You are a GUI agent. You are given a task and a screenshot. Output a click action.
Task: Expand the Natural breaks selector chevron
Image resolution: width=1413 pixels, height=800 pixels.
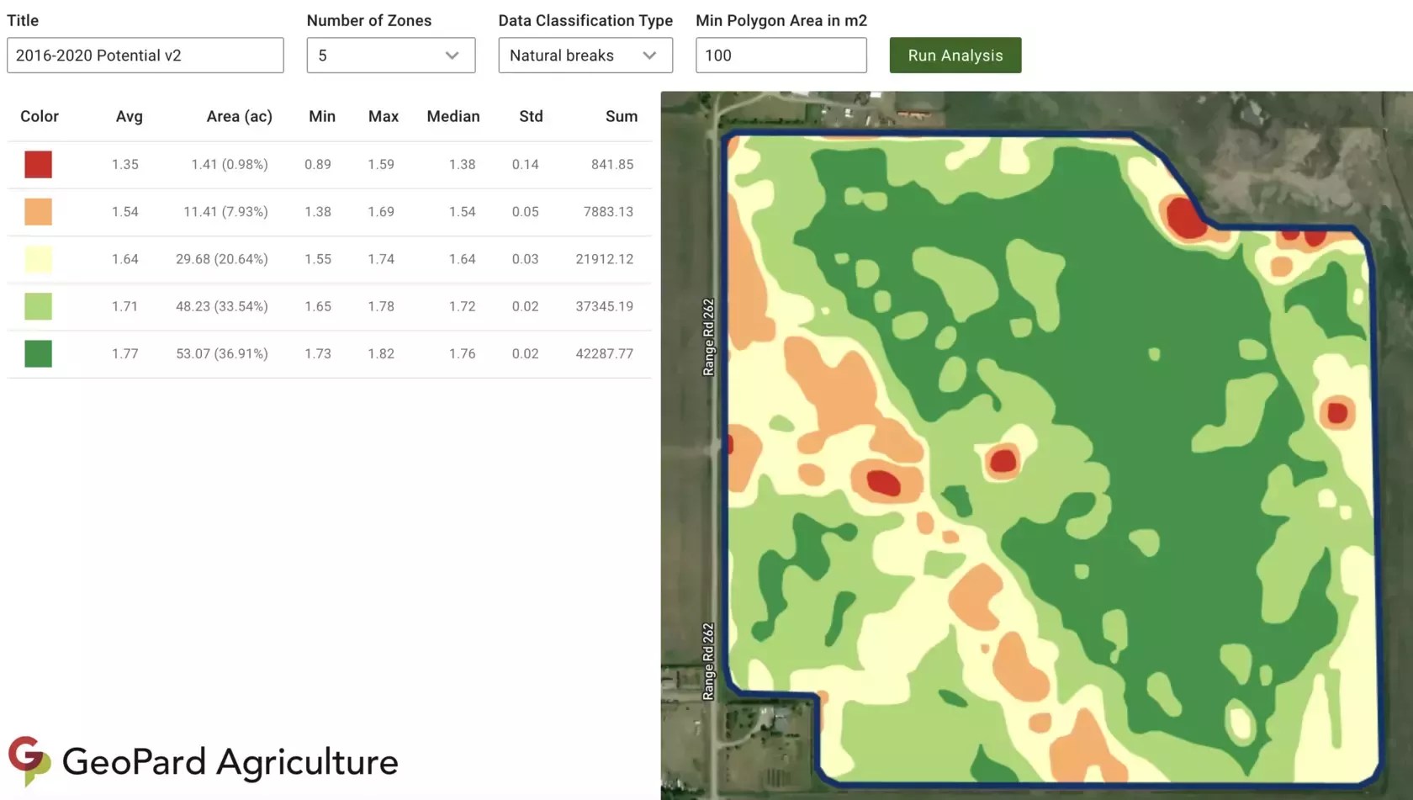(648, 56)
